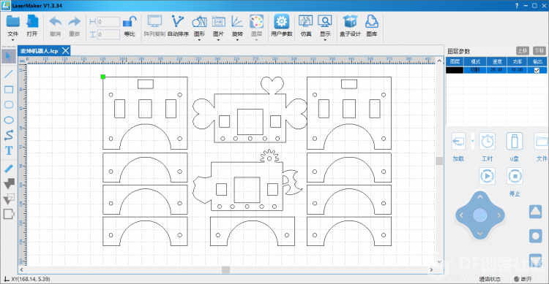Click the width H input field
The image size is (549, 284).
coord(108,22)
